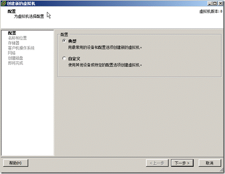This screenshot has height=174, width=225.
Task: Cancel the wizard with 取消
Action: click(x=210, y=163)
